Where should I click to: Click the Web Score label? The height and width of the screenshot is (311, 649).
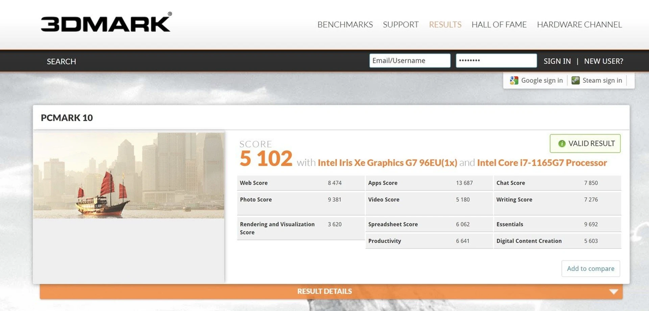(254, 183)
